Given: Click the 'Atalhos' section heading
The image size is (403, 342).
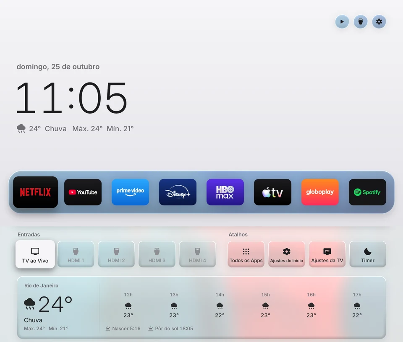Looking at the screenshot, I should [238, 235].
